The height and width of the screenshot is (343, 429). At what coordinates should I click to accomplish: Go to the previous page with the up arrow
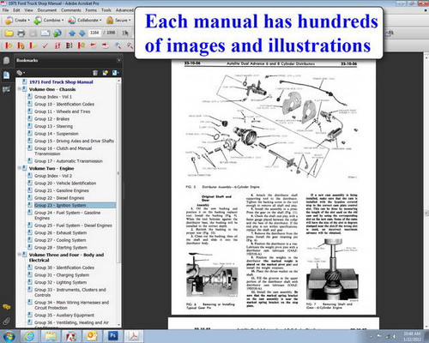[72, 33]
